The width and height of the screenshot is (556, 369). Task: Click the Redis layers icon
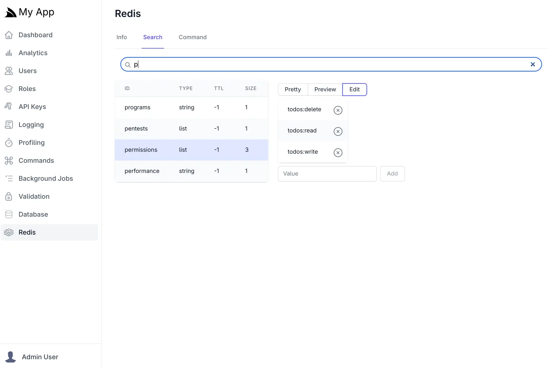(9, 232)
